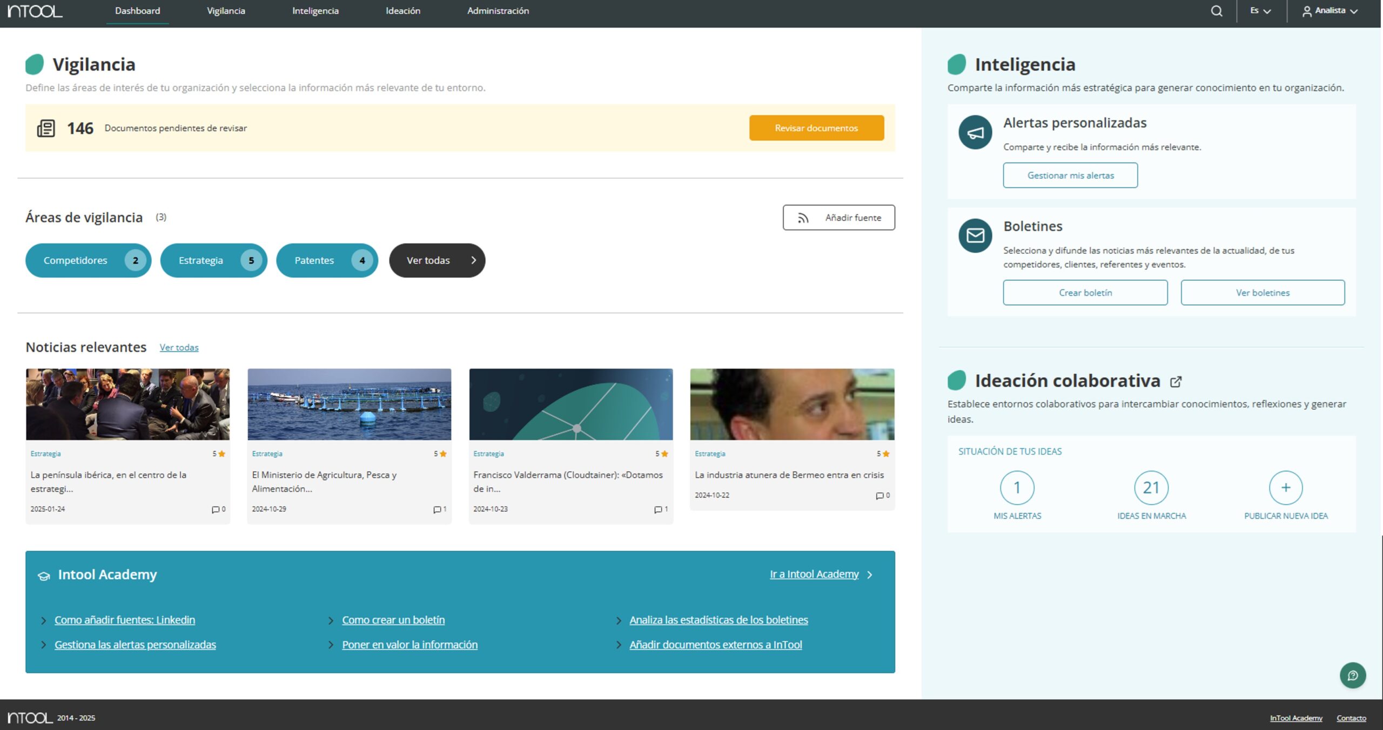This screenshot has width=1383, height=730.
Task: Click the 21 ideas en marcha circle
Action: (x=1151, y=488)
